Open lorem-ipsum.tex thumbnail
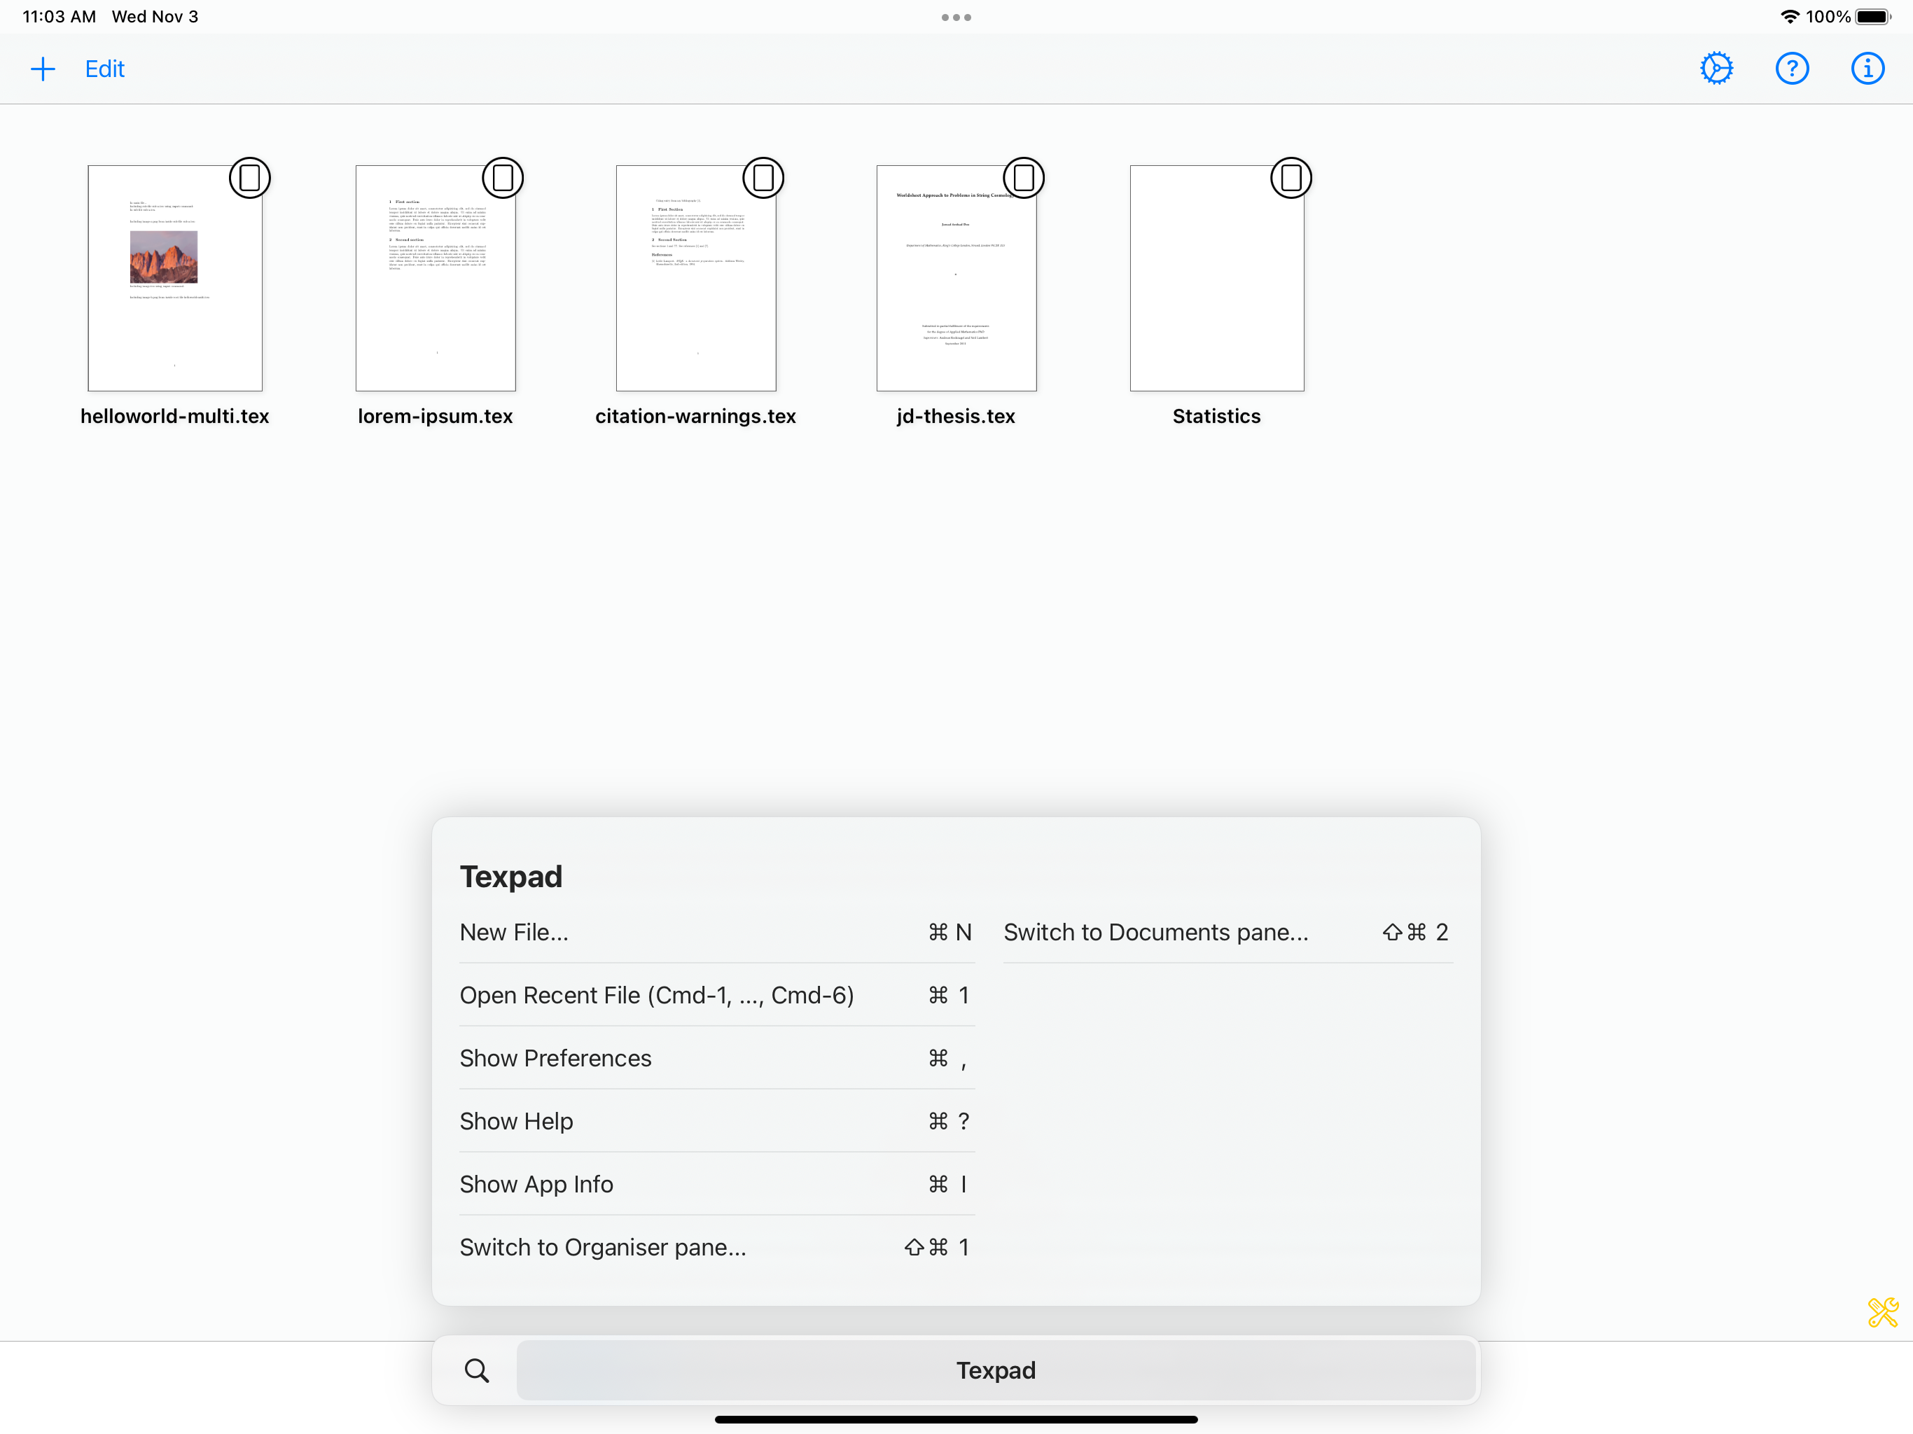This screenshot has width=1913, height=1434. 435,278
